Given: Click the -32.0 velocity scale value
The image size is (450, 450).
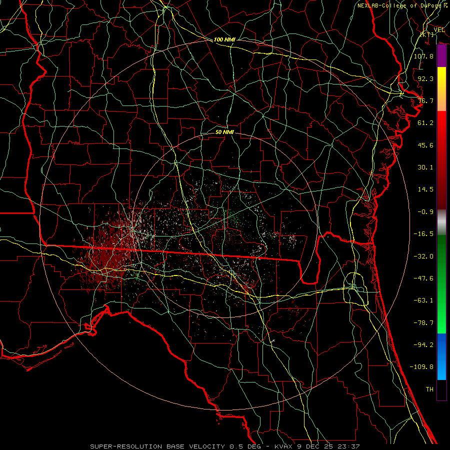Looking at the screenshot, I should [423, 256].
